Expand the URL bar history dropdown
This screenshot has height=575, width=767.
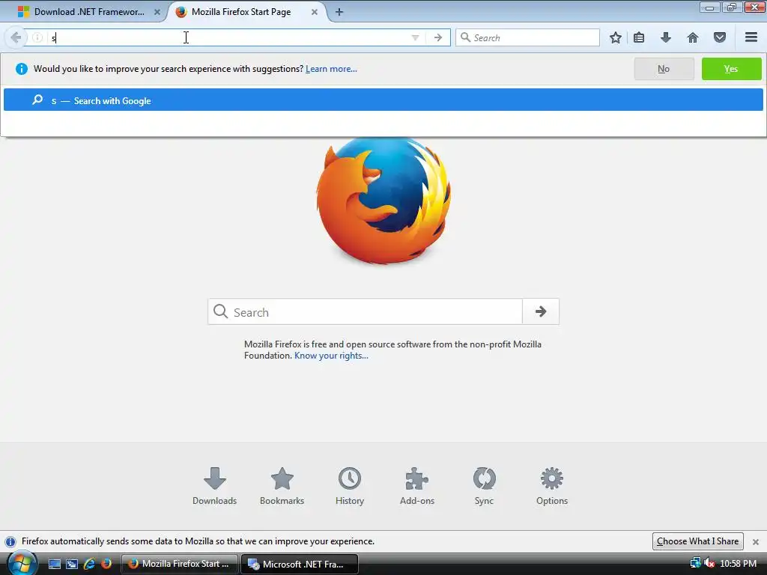coord(415,37)
